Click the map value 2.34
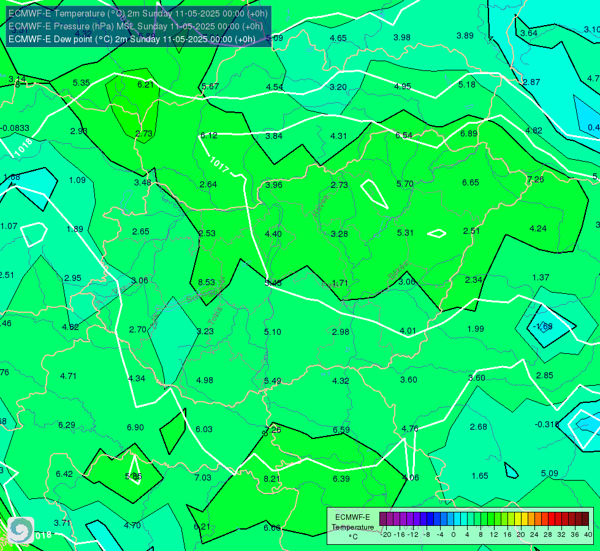The width and height of the screenshot is (600, 551). [473, 280]
